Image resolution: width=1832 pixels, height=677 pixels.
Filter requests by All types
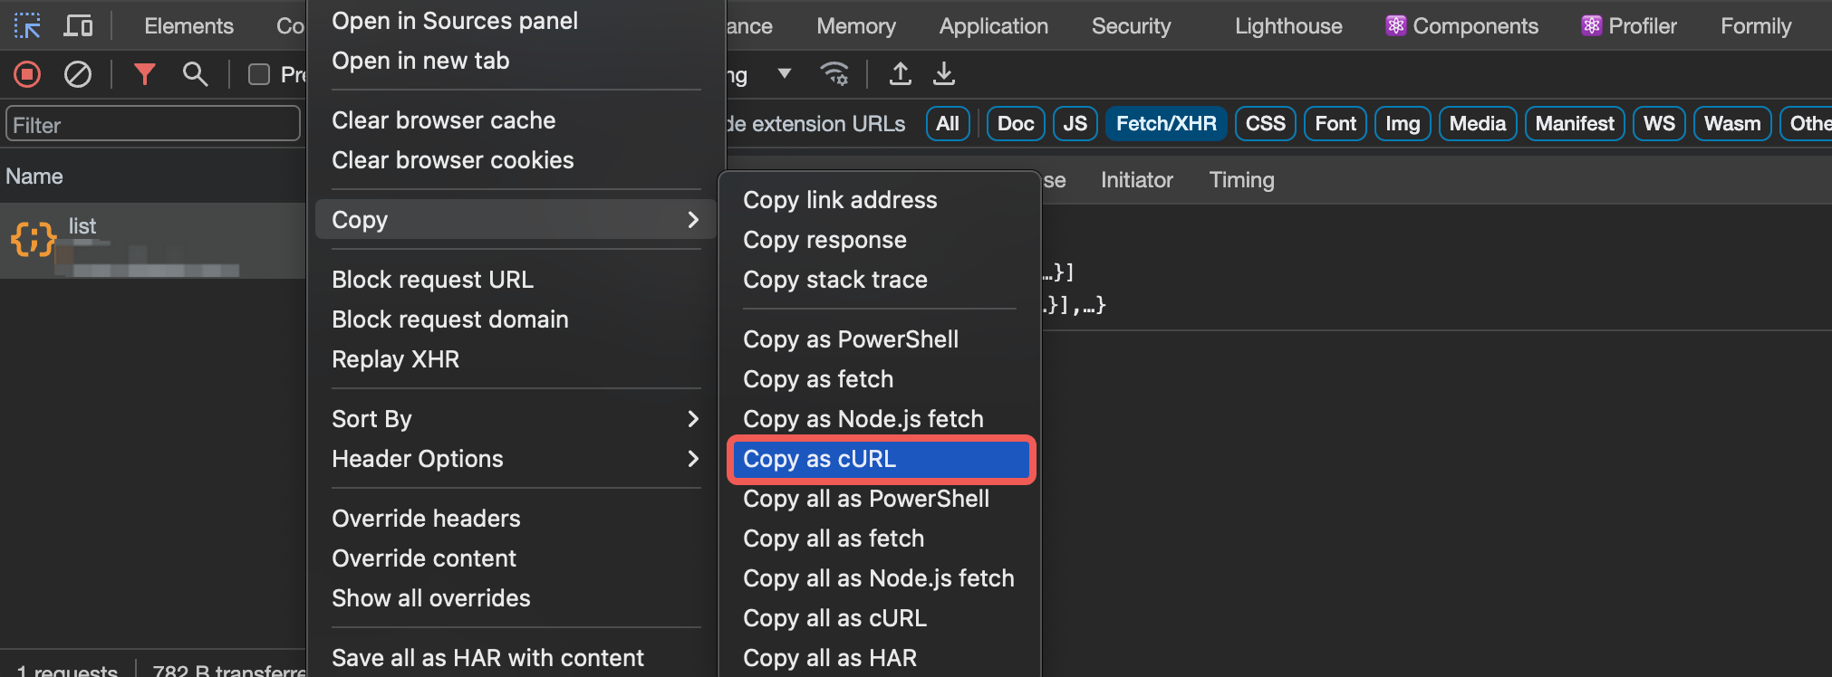(948, 124)
